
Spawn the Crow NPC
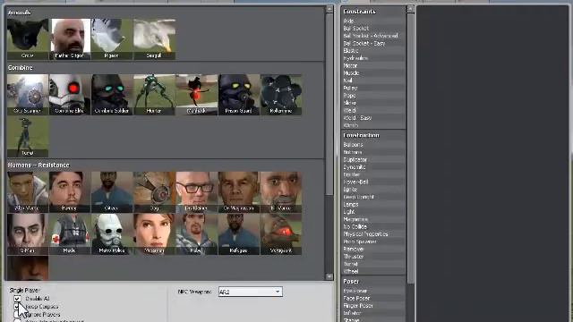28,39
